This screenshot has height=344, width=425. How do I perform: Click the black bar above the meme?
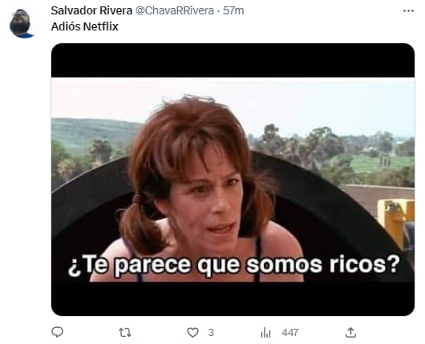click(x=233, y=60)
